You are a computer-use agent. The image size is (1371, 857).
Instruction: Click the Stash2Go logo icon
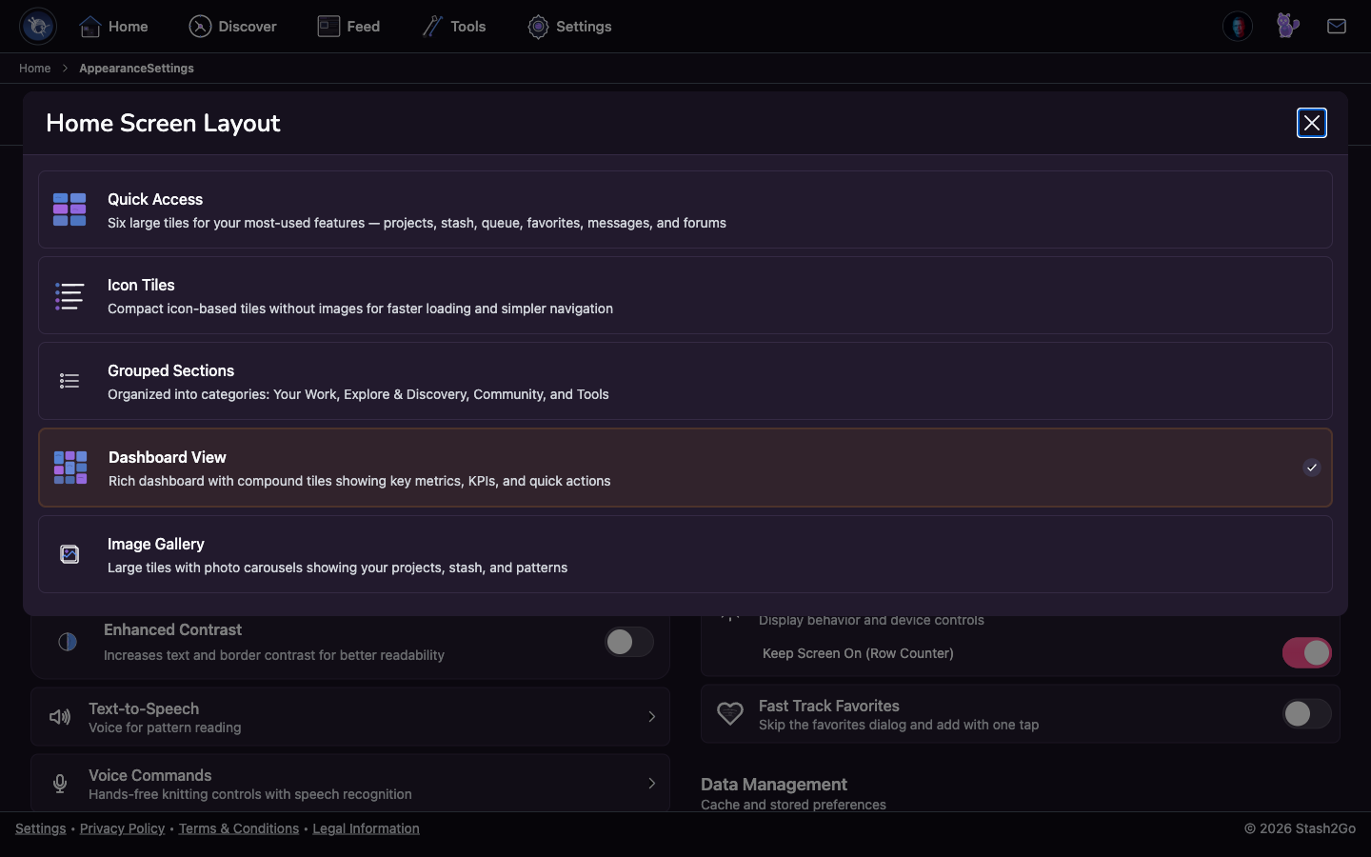pos(38,27)
